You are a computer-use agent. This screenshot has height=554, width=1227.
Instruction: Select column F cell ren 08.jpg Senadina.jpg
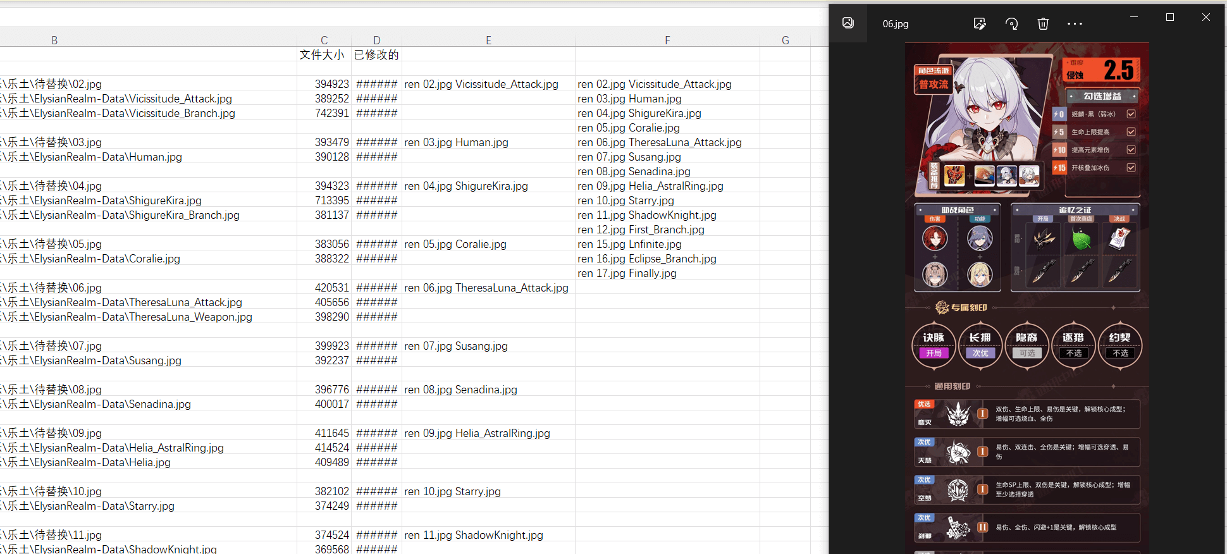click(x=667, y=171)
